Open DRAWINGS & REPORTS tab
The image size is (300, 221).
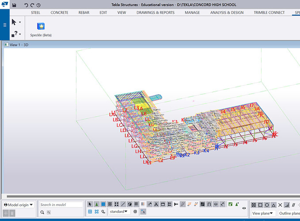[156, 13]
